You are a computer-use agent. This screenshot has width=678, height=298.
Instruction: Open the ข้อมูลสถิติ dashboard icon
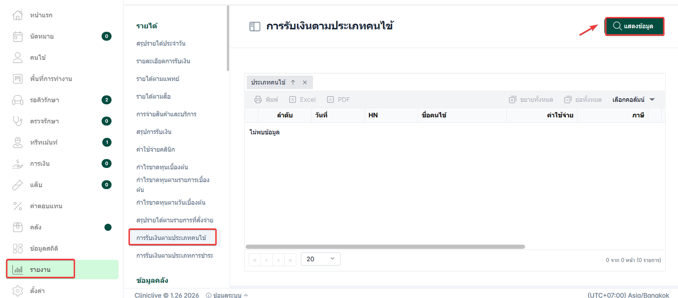tap(17, 248)
